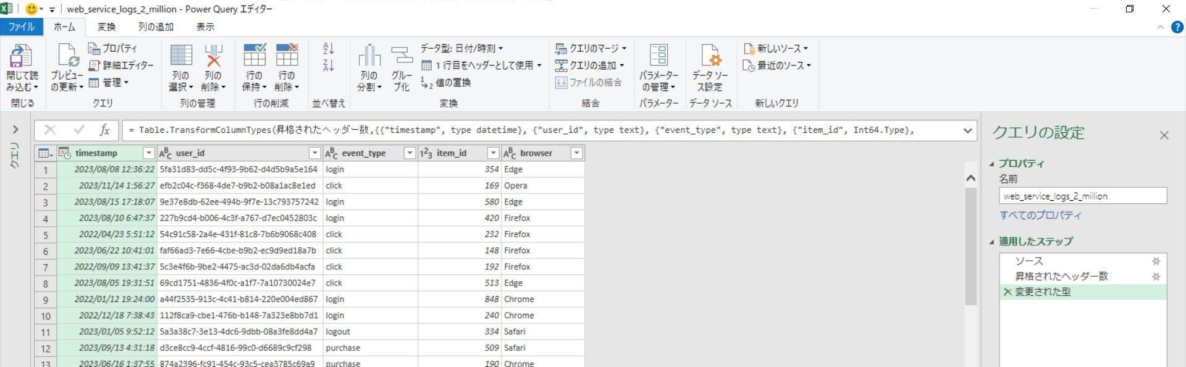
Task: Delete the 変更された型 step
Action: click(x=1007, y=292)
